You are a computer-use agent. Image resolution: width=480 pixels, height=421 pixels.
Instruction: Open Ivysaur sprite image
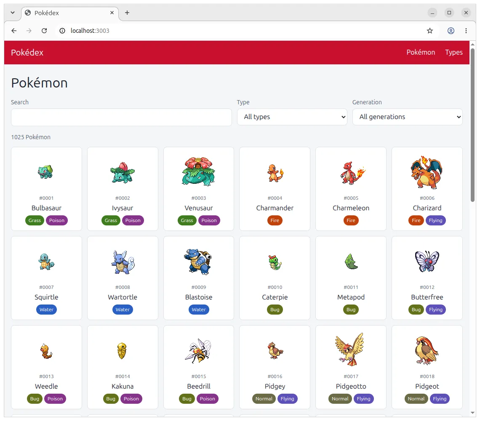coord(123,173)
